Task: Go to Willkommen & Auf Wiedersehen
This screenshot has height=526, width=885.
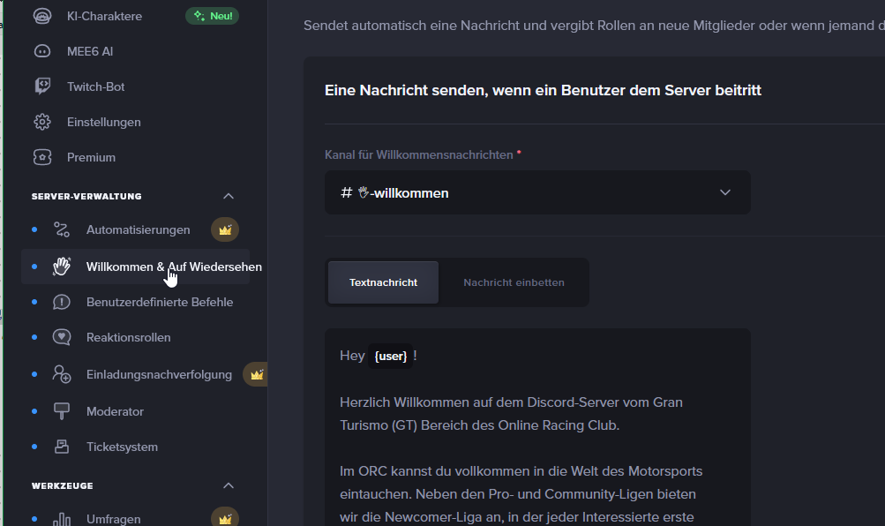Action: click(x=173, y=267)
